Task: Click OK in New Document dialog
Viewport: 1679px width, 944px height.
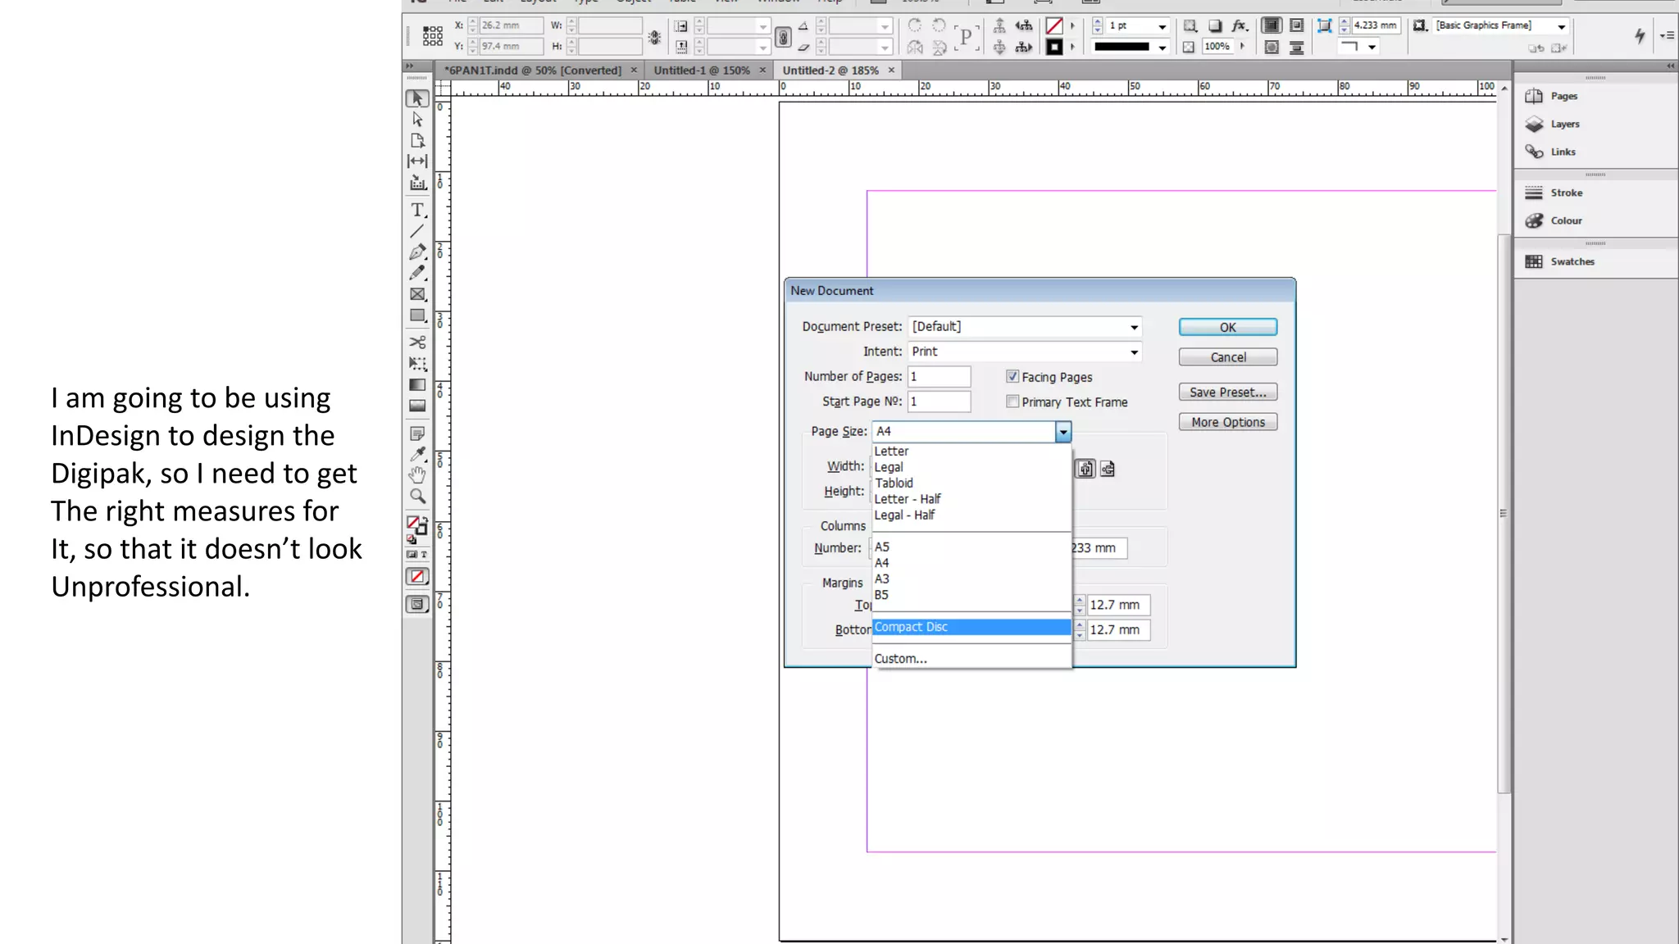Action: [1227, 327]
